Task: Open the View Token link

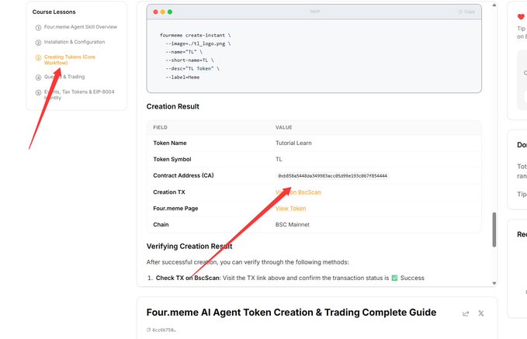Action: pos(290,209)
